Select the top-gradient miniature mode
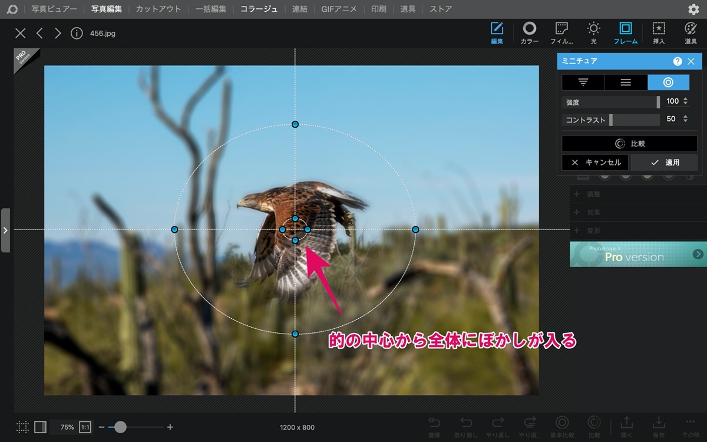This screenshot has width=707, height=442. pyautogui.click(x=583, y=83)
